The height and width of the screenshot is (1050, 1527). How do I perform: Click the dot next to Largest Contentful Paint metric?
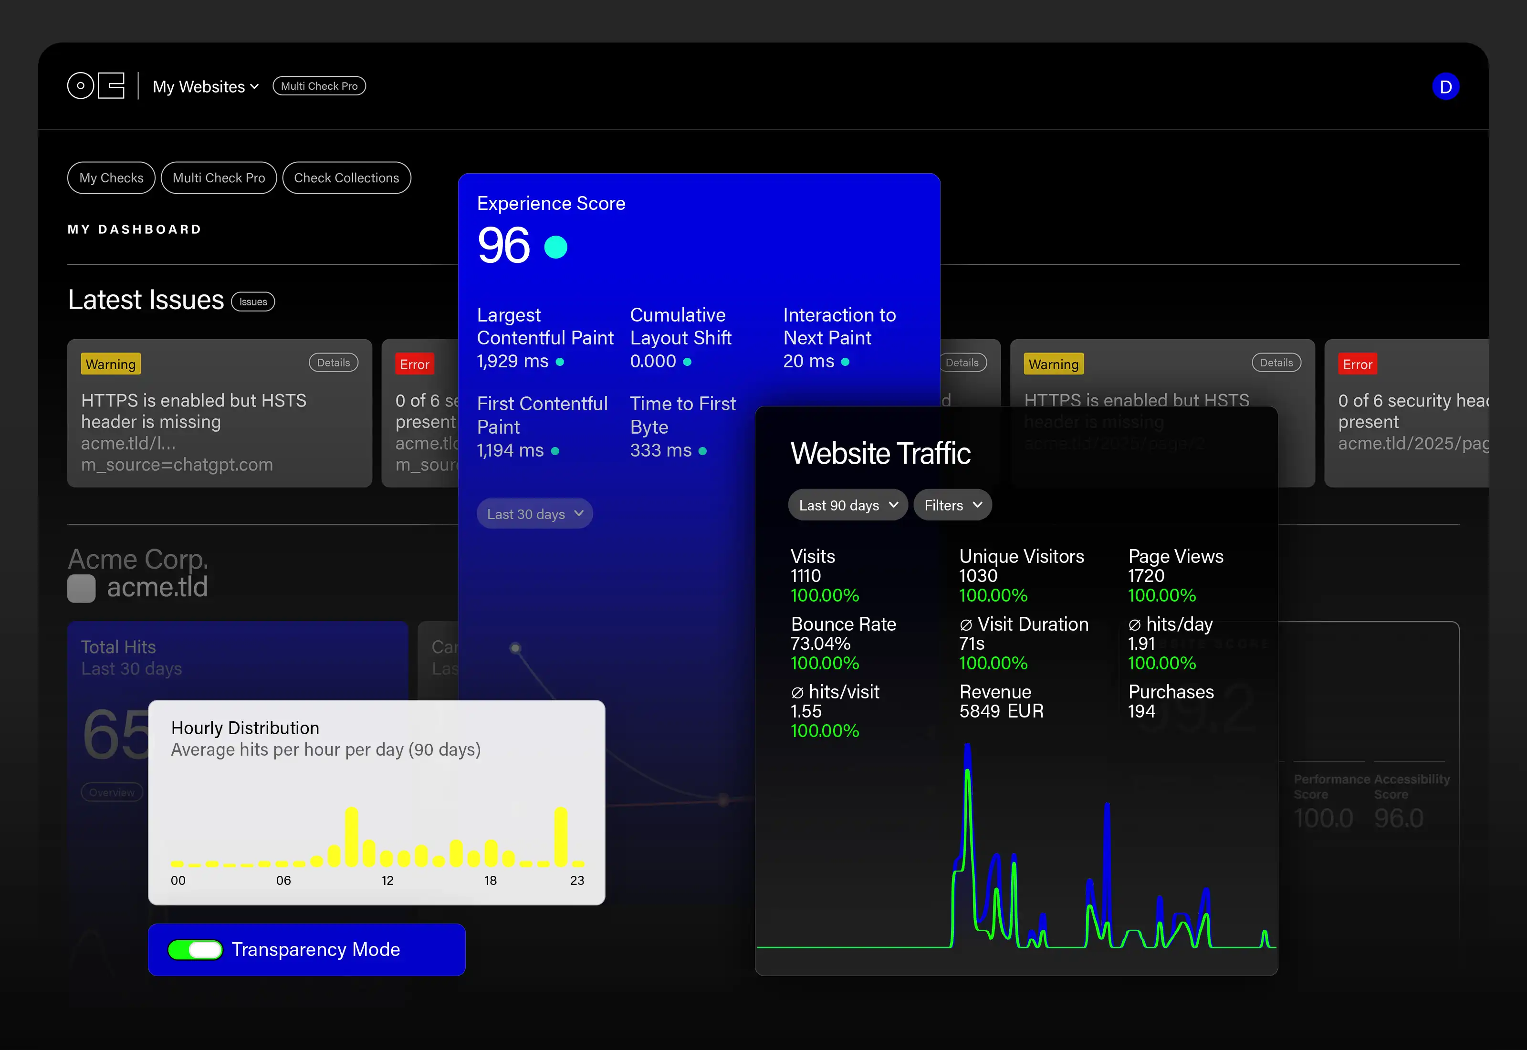click(x=559, y=361)
